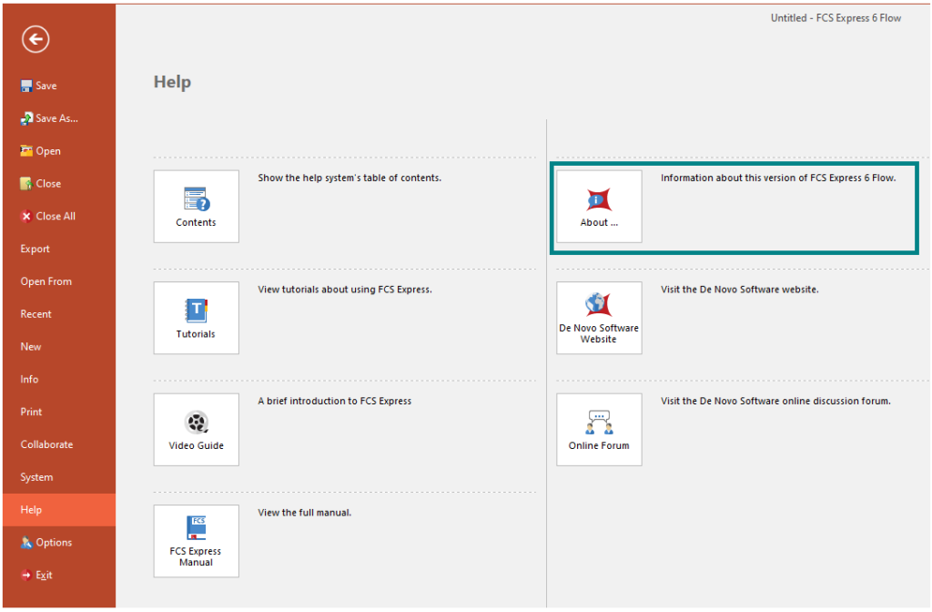Screen dimensions: 932x612
Task: Click the About icon for version information
Action: 598,206
